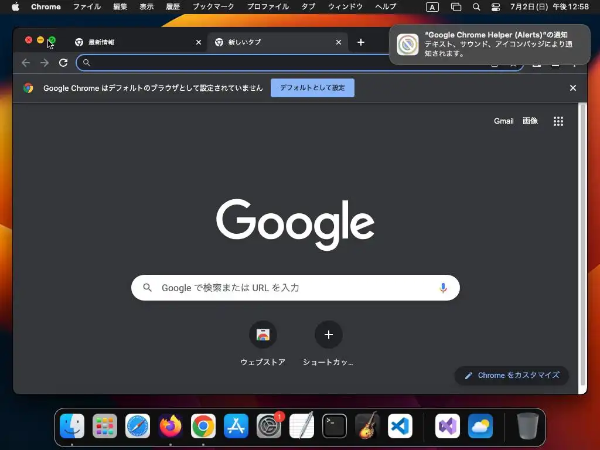Open the Google apps grid
The width and height of the screenshot is (600, 450).
click(x=558, y=121)
